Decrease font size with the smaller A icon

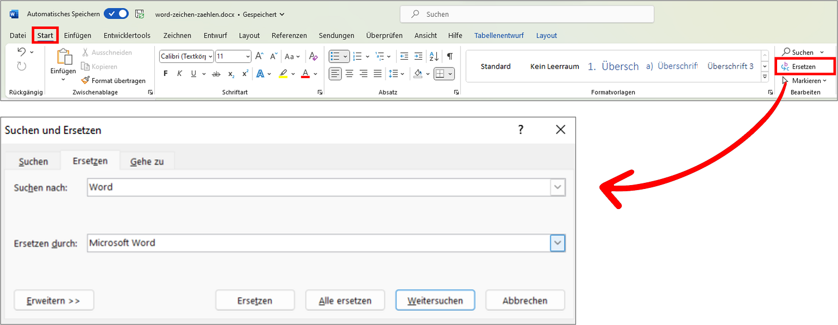click(x=274, y=56)
